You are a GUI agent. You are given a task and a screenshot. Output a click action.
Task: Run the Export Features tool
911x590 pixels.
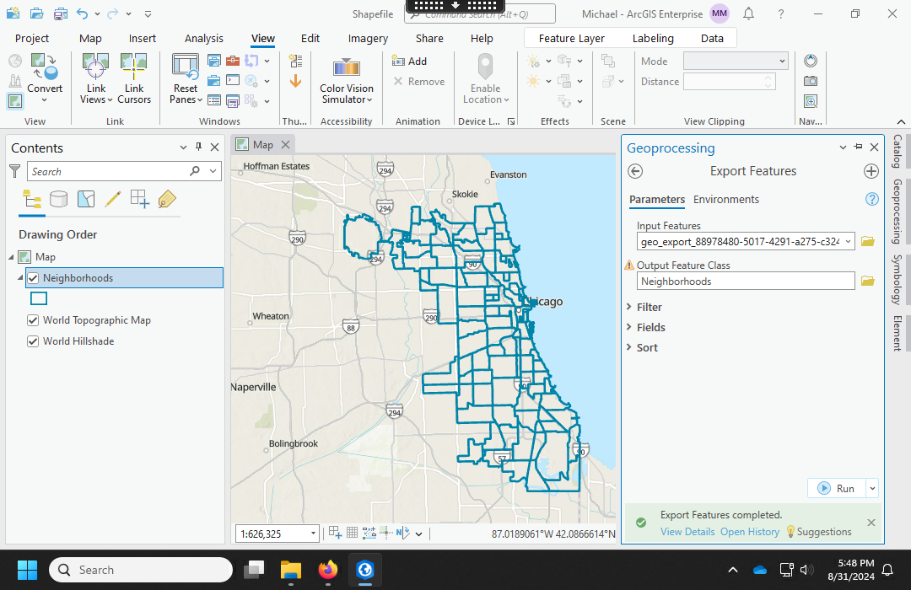coord(837,489)
